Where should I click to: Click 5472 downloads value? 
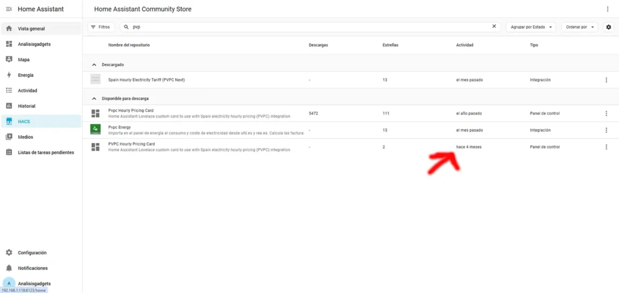(x=314, y=114)
